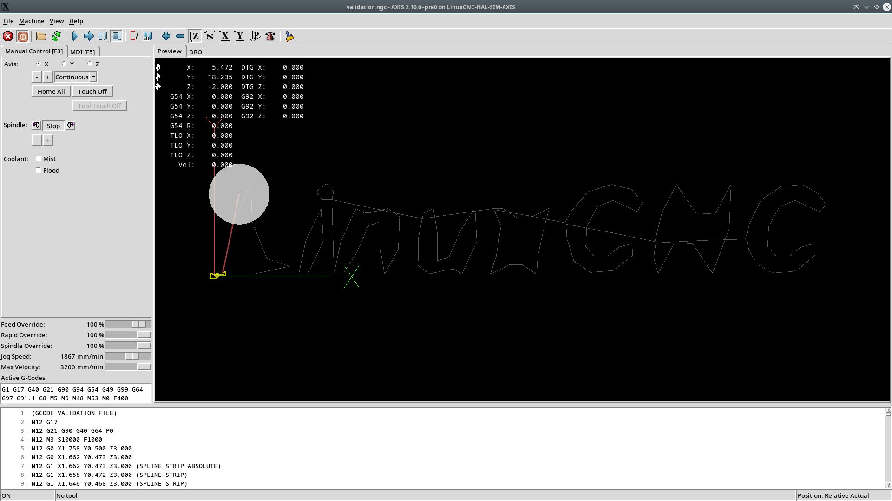Screen dimensions: 892x501
Task: Click the spindle Stop button
Action: [53, 126]
